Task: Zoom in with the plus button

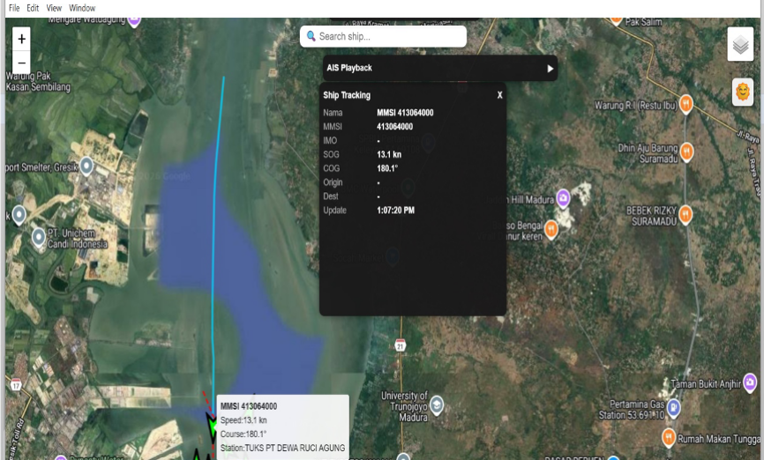Action: (21, 39)
